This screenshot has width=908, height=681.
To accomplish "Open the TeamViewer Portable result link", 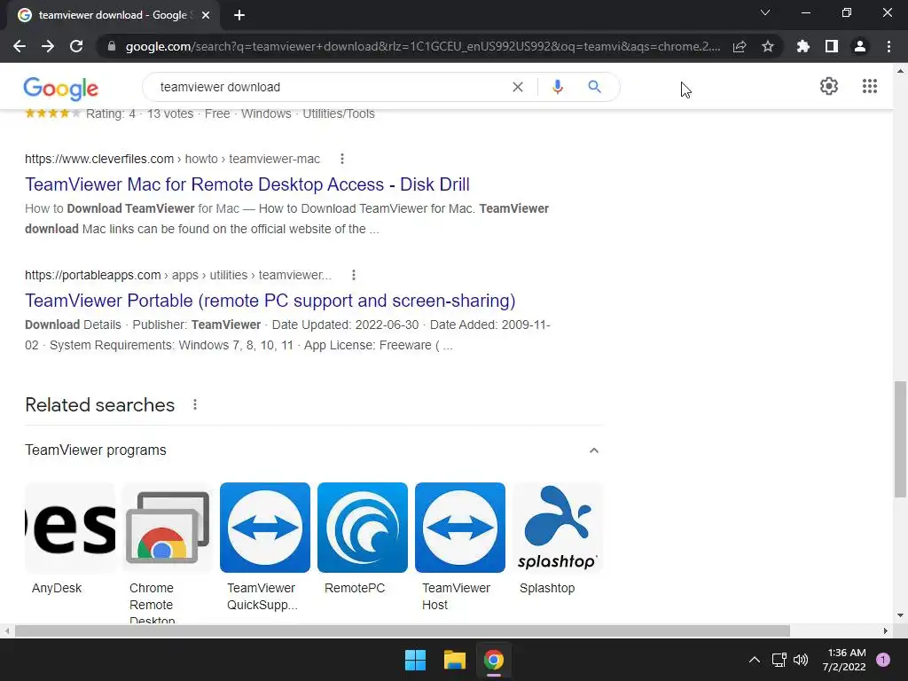I will point(270,301).
